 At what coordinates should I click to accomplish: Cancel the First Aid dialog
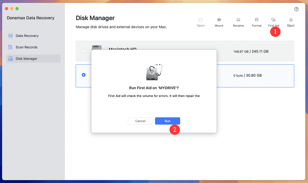140,121
